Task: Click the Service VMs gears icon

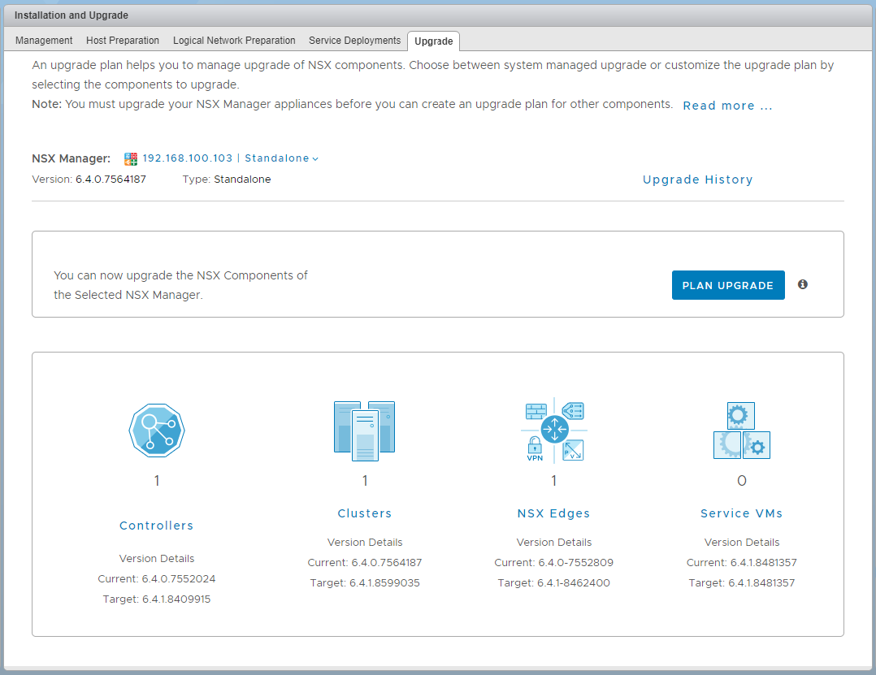Action: coord(741,431)
